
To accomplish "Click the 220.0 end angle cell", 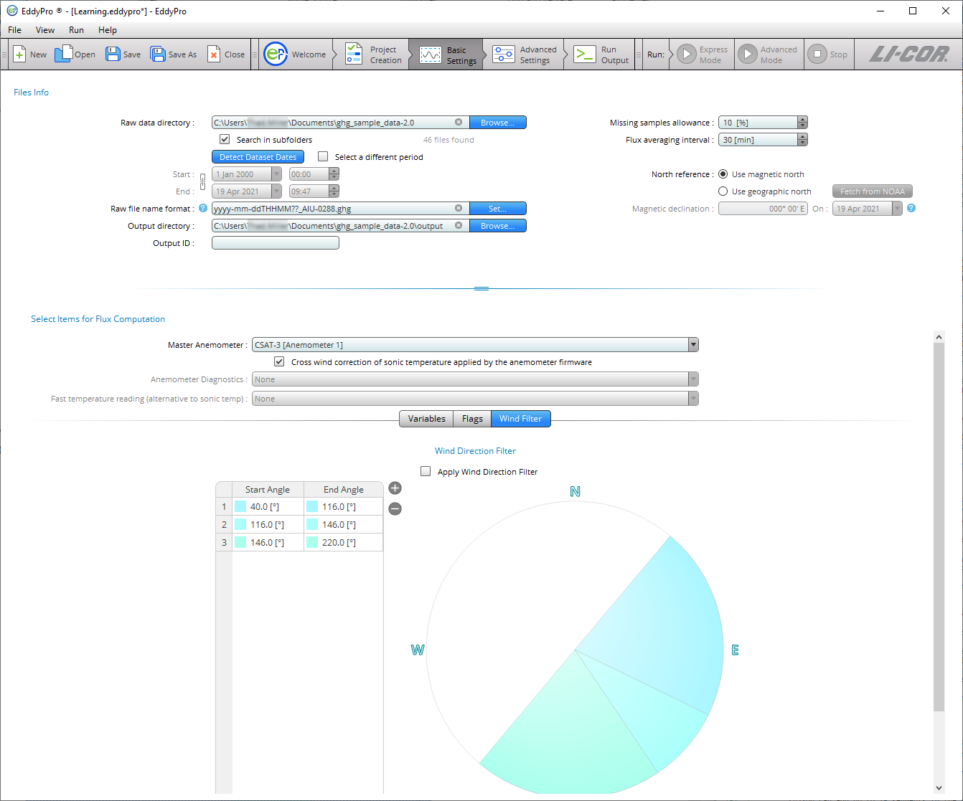I will click(x=344, y=543).
